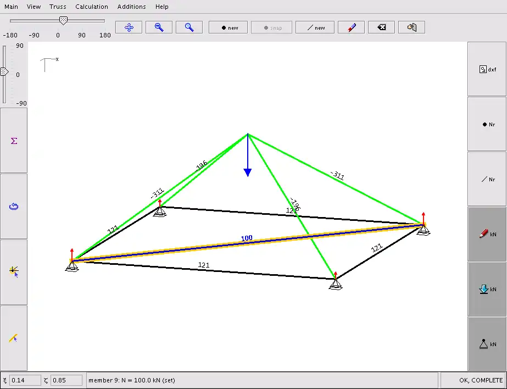Open the Main menu
Viewport: 507px width, 389px height.
[x=11, y=7]
